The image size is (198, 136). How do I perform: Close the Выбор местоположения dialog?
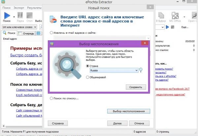pos(145,43)
